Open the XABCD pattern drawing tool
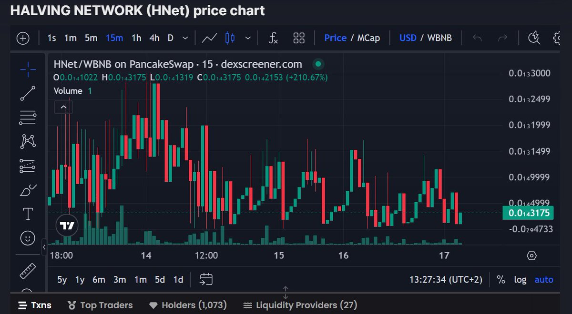This screenshot has height=314, width=572. coord(28,141)
